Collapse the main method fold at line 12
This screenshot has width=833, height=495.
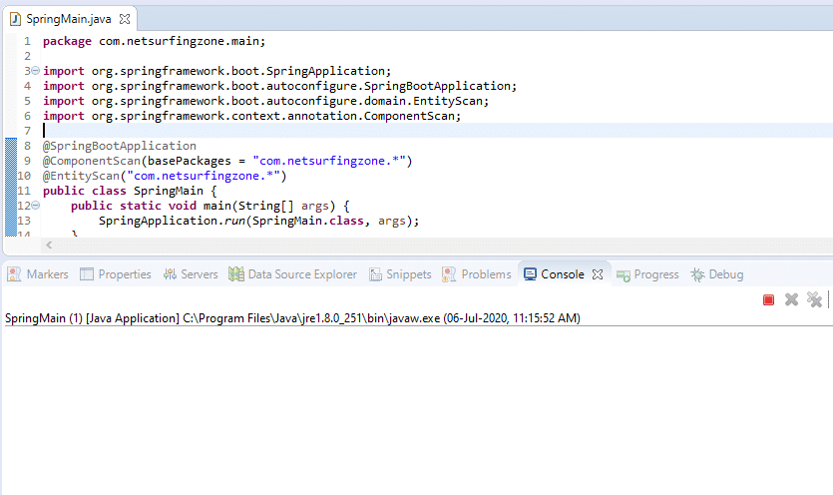tap(35, 205)
